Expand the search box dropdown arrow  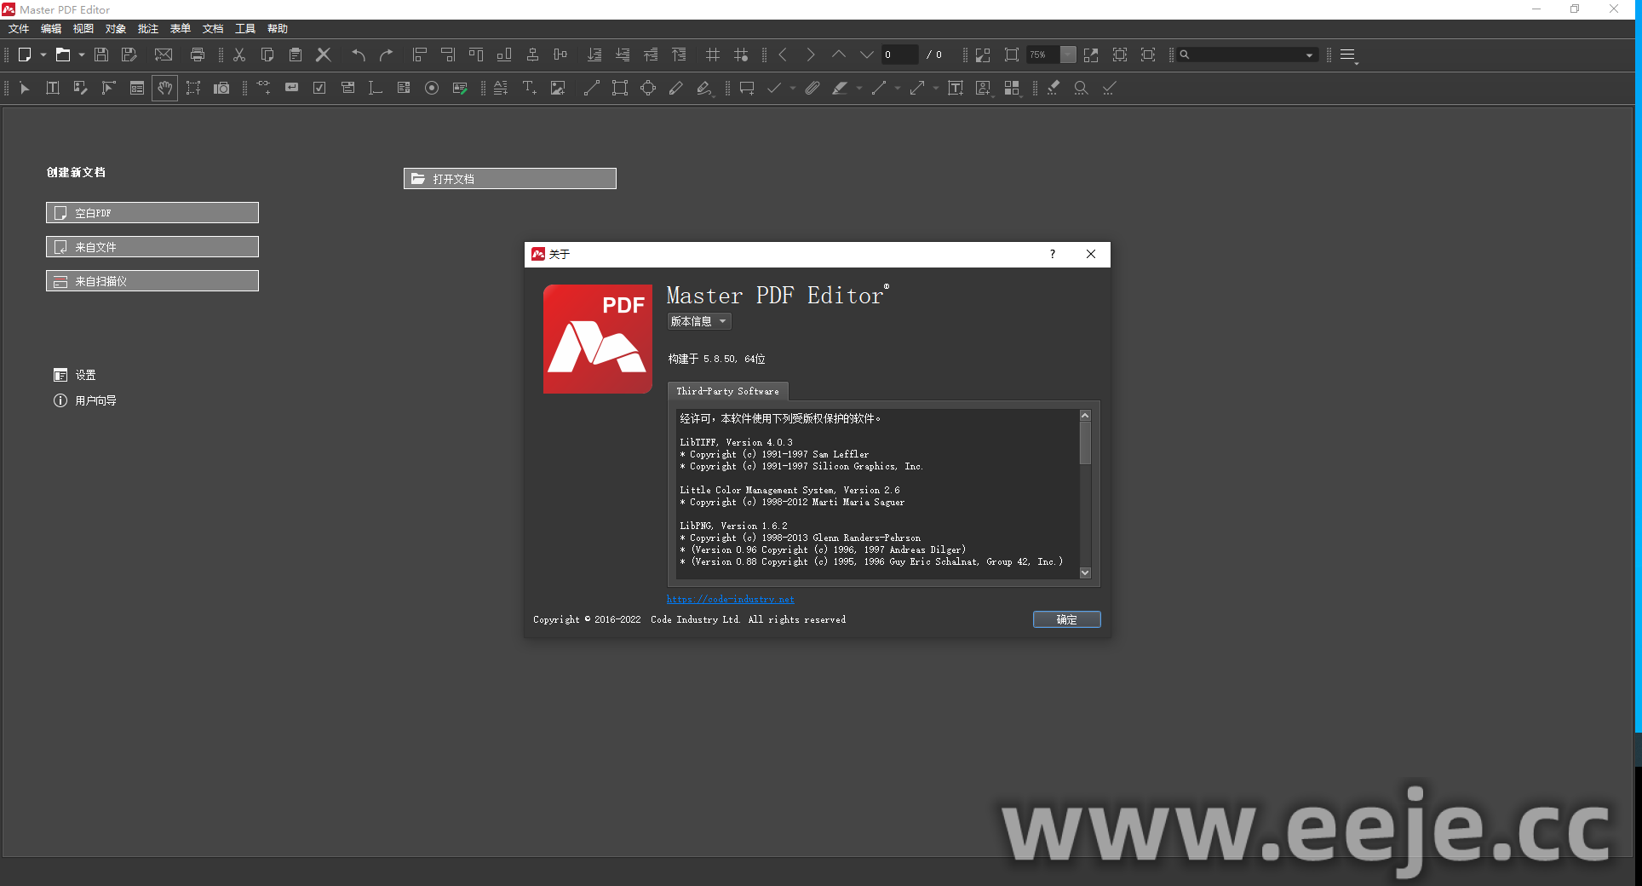click(x=1309, y=55)
